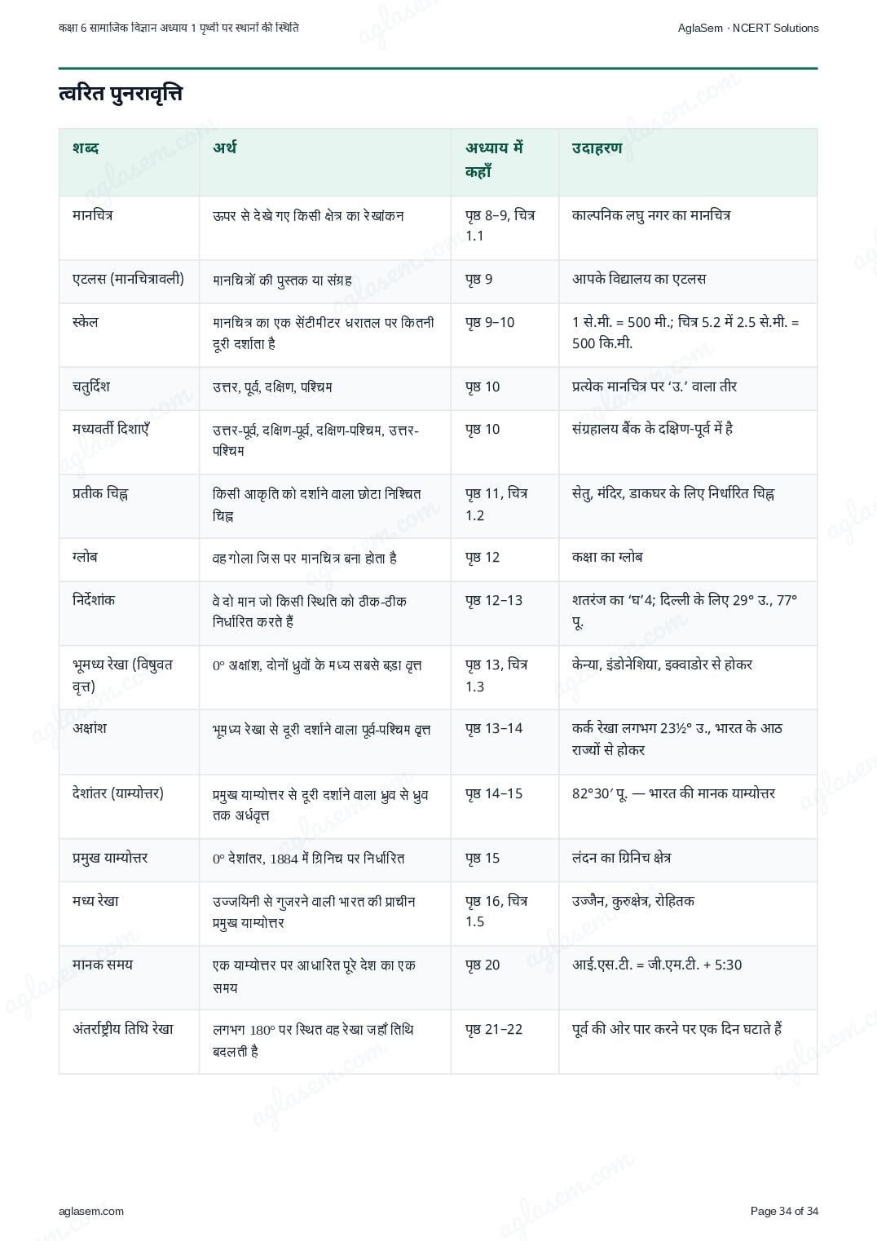Click the page header chapter title text
Screen dimensions: 877x1241
point(178,28)
